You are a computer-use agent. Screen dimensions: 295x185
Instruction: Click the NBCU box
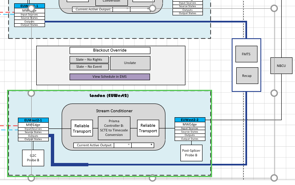tap(281, 66)
